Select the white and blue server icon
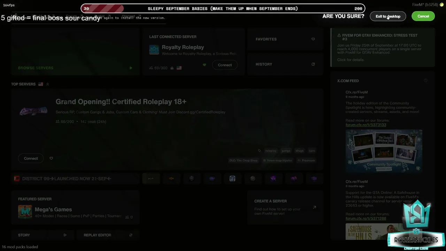The image size is (446, 251). (x=232, y=178)
